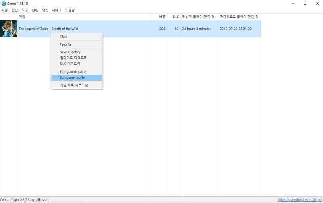Sort by the 게임 column header

click(84, 17)
